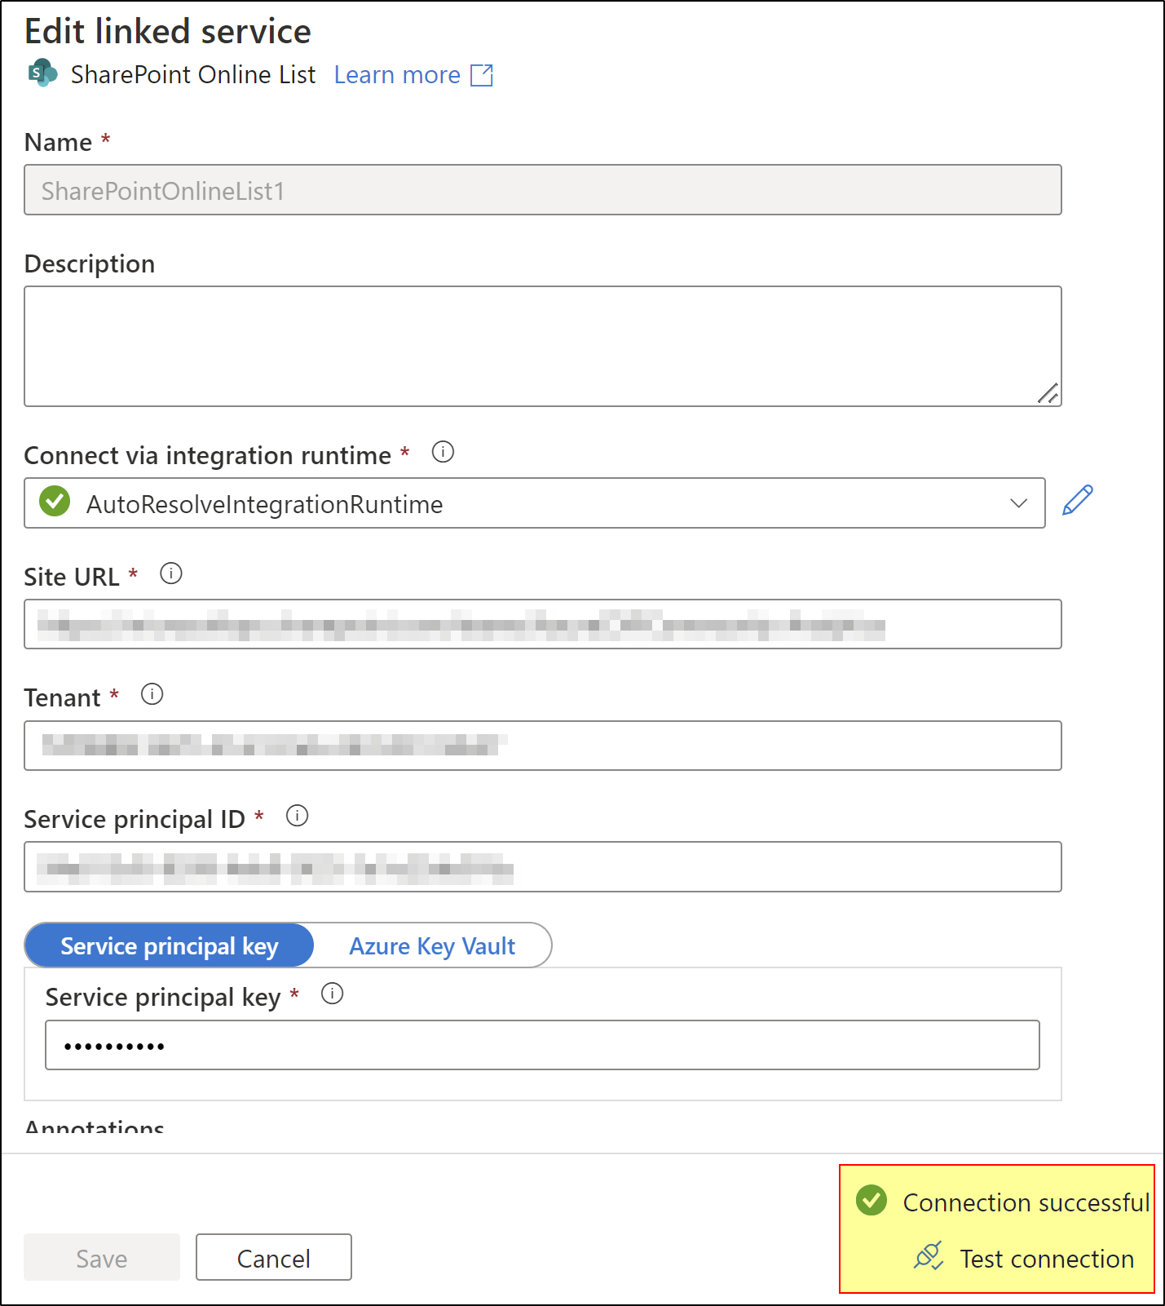
Task: Click the info icon next to Tenant
Action: point(152,694)
